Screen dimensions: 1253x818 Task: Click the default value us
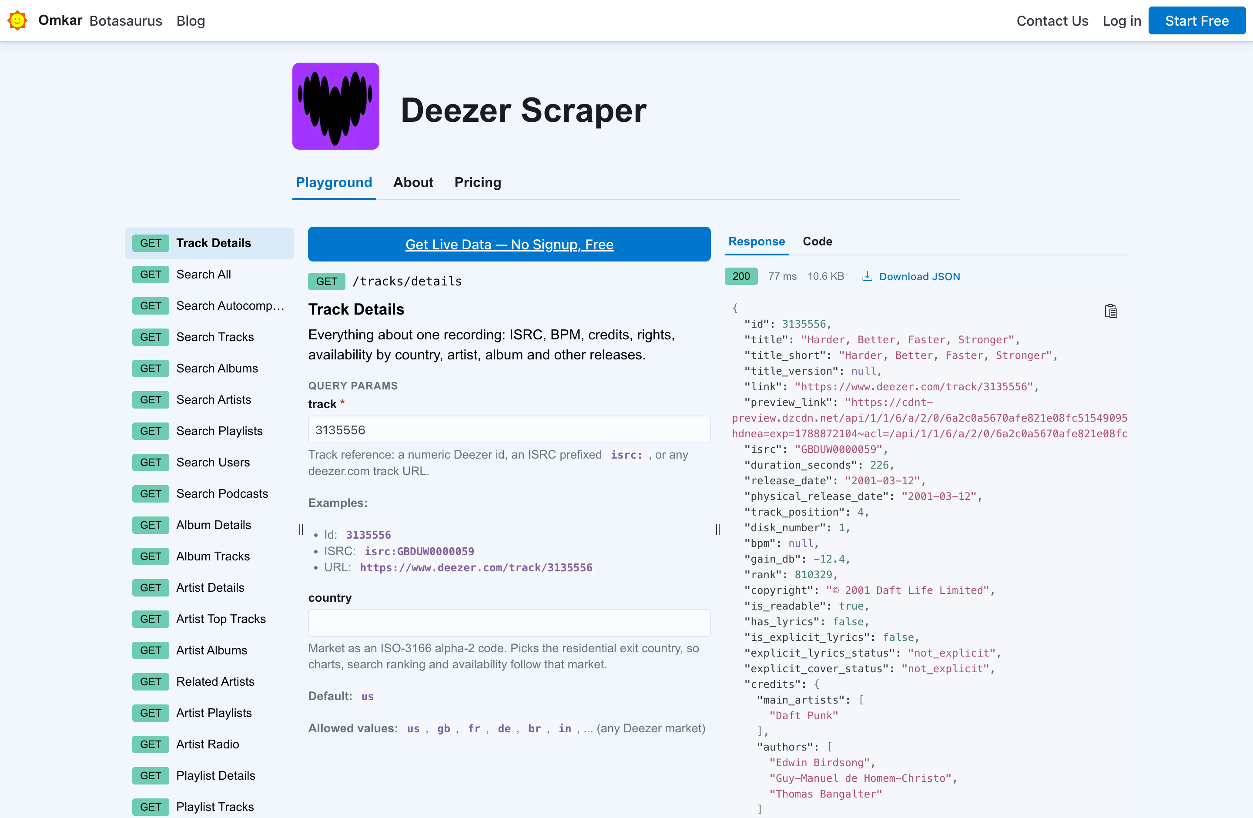(x=367, y=697)
